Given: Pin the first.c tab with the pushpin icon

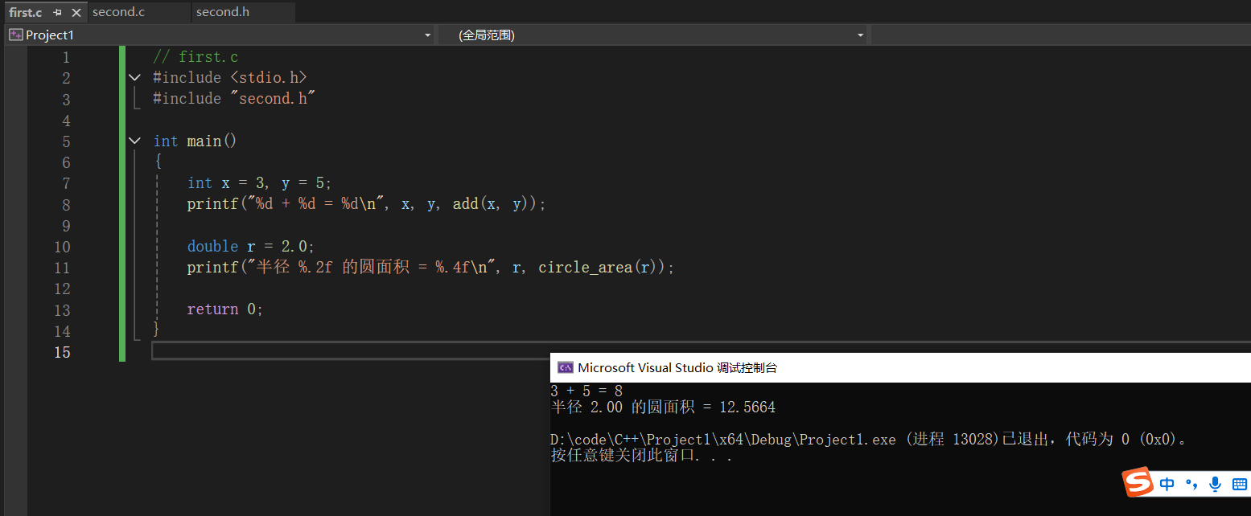Looking at the screenshot, I should click(57, 13).
